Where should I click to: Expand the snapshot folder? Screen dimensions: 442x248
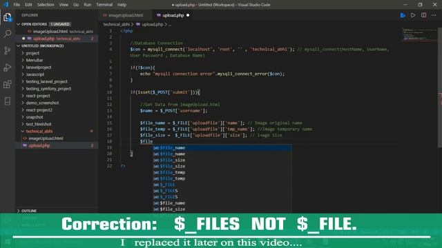click(x=35, y=117)
